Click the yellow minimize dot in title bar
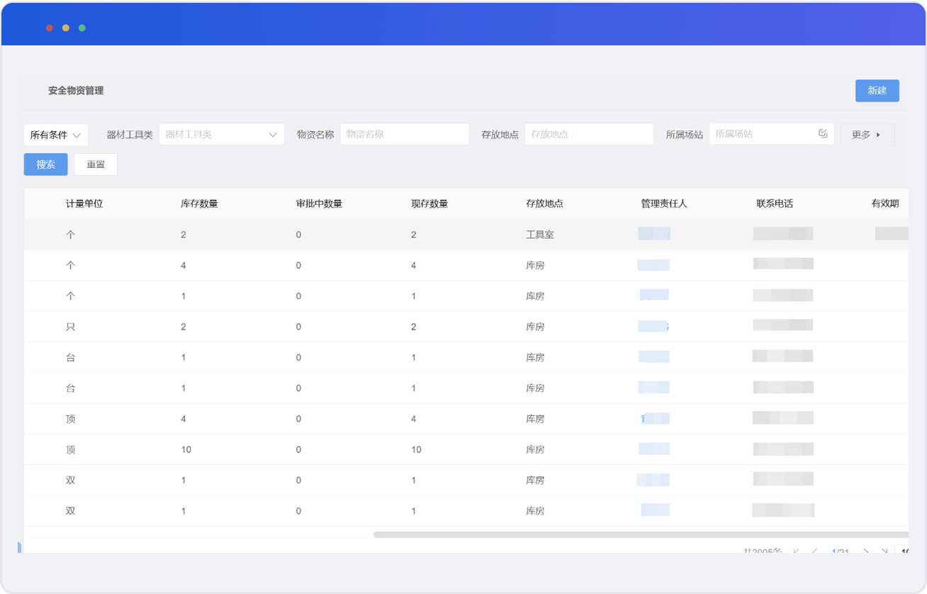The image size is (927, 594). pyautogui.click(x=66, y=28)
